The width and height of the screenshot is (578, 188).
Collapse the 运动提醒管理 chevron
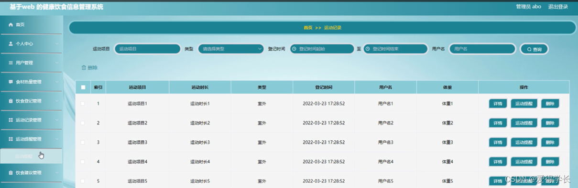(x=57, y=139)
